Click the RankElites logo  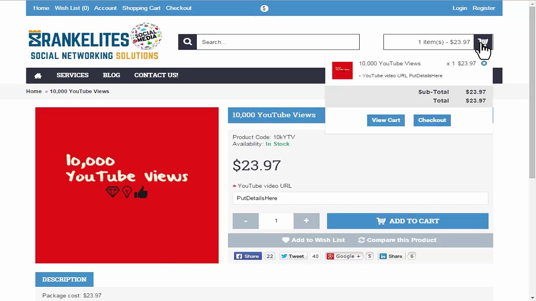click(95, 41)
